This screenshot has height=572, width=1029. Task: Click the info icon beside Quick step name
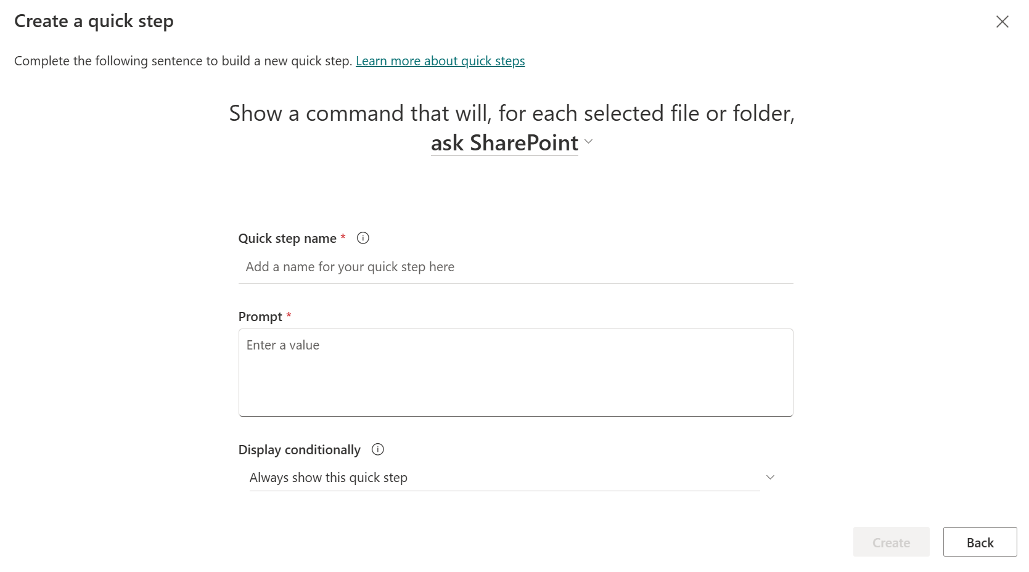click(363, 238)
